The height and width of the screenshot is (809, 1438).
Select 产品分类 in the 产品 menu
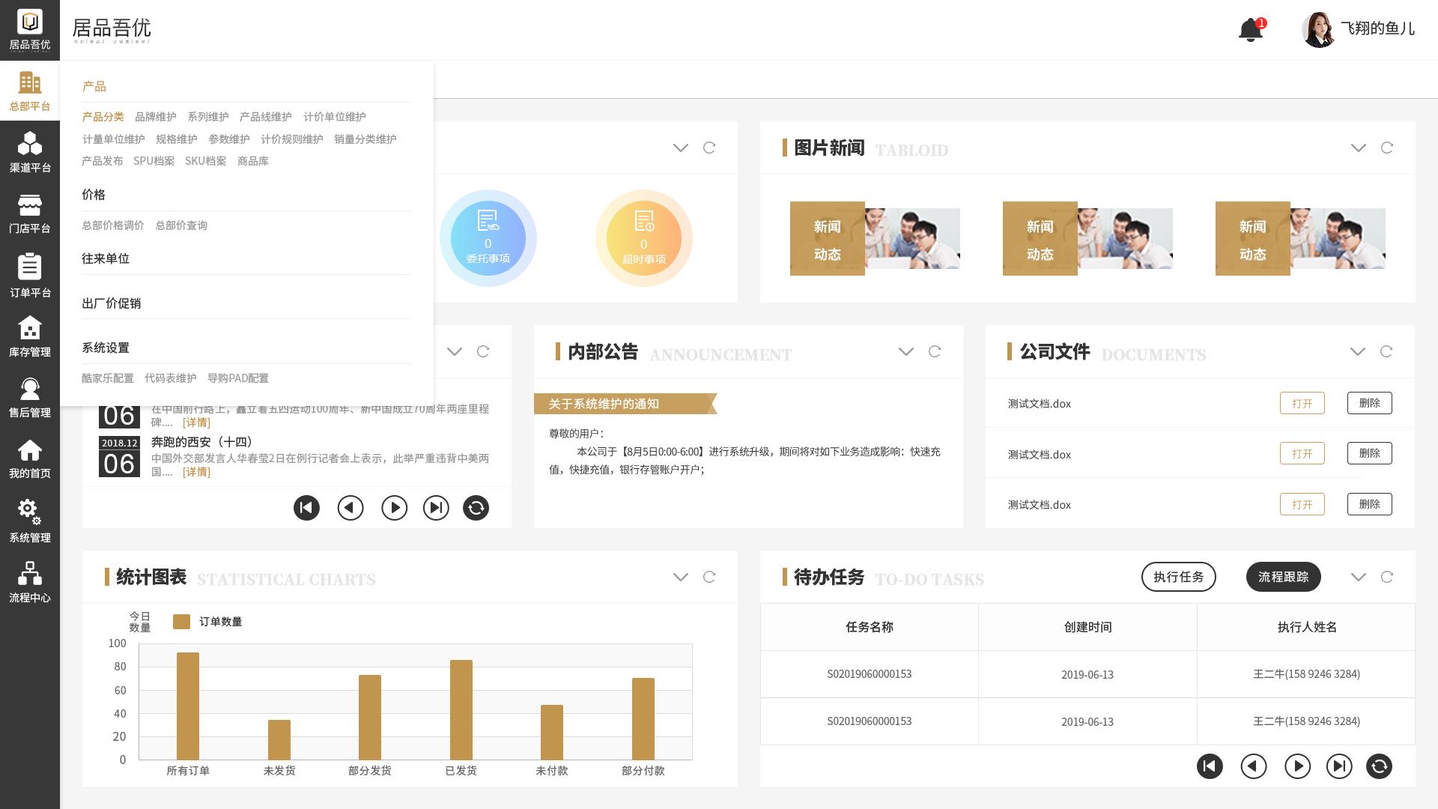click(103, 117)
